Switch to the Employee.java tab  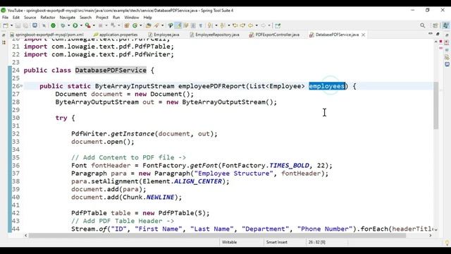pos(163,35)
